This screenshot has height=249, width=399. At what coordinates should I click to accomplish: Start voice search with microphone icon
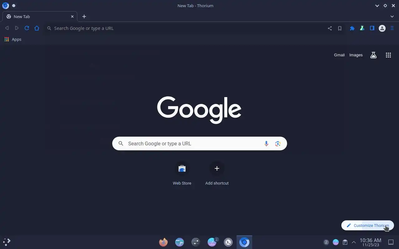tap(266, 143)
